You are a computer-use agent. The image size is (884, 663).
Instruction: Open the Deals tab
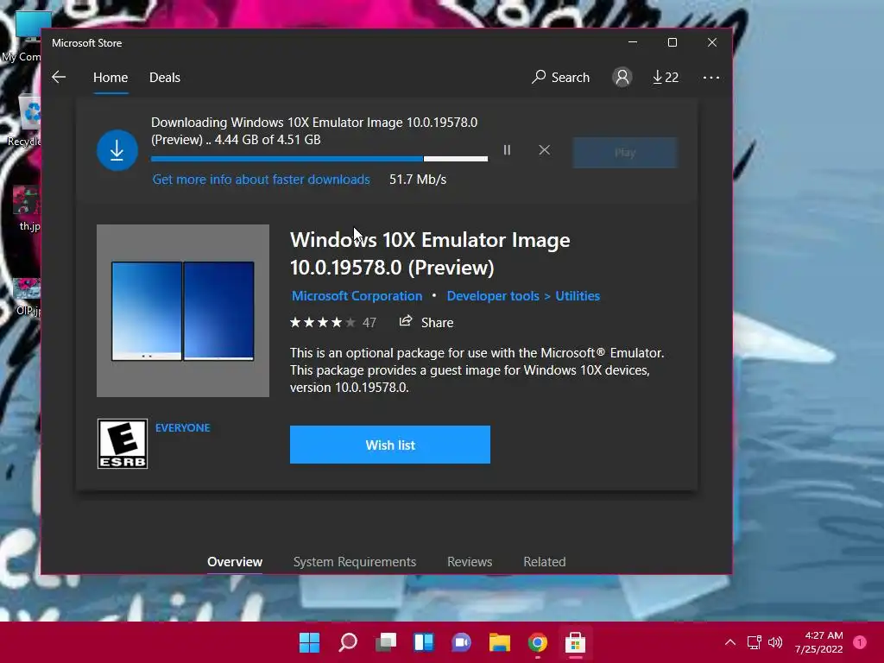pos(165,77)
